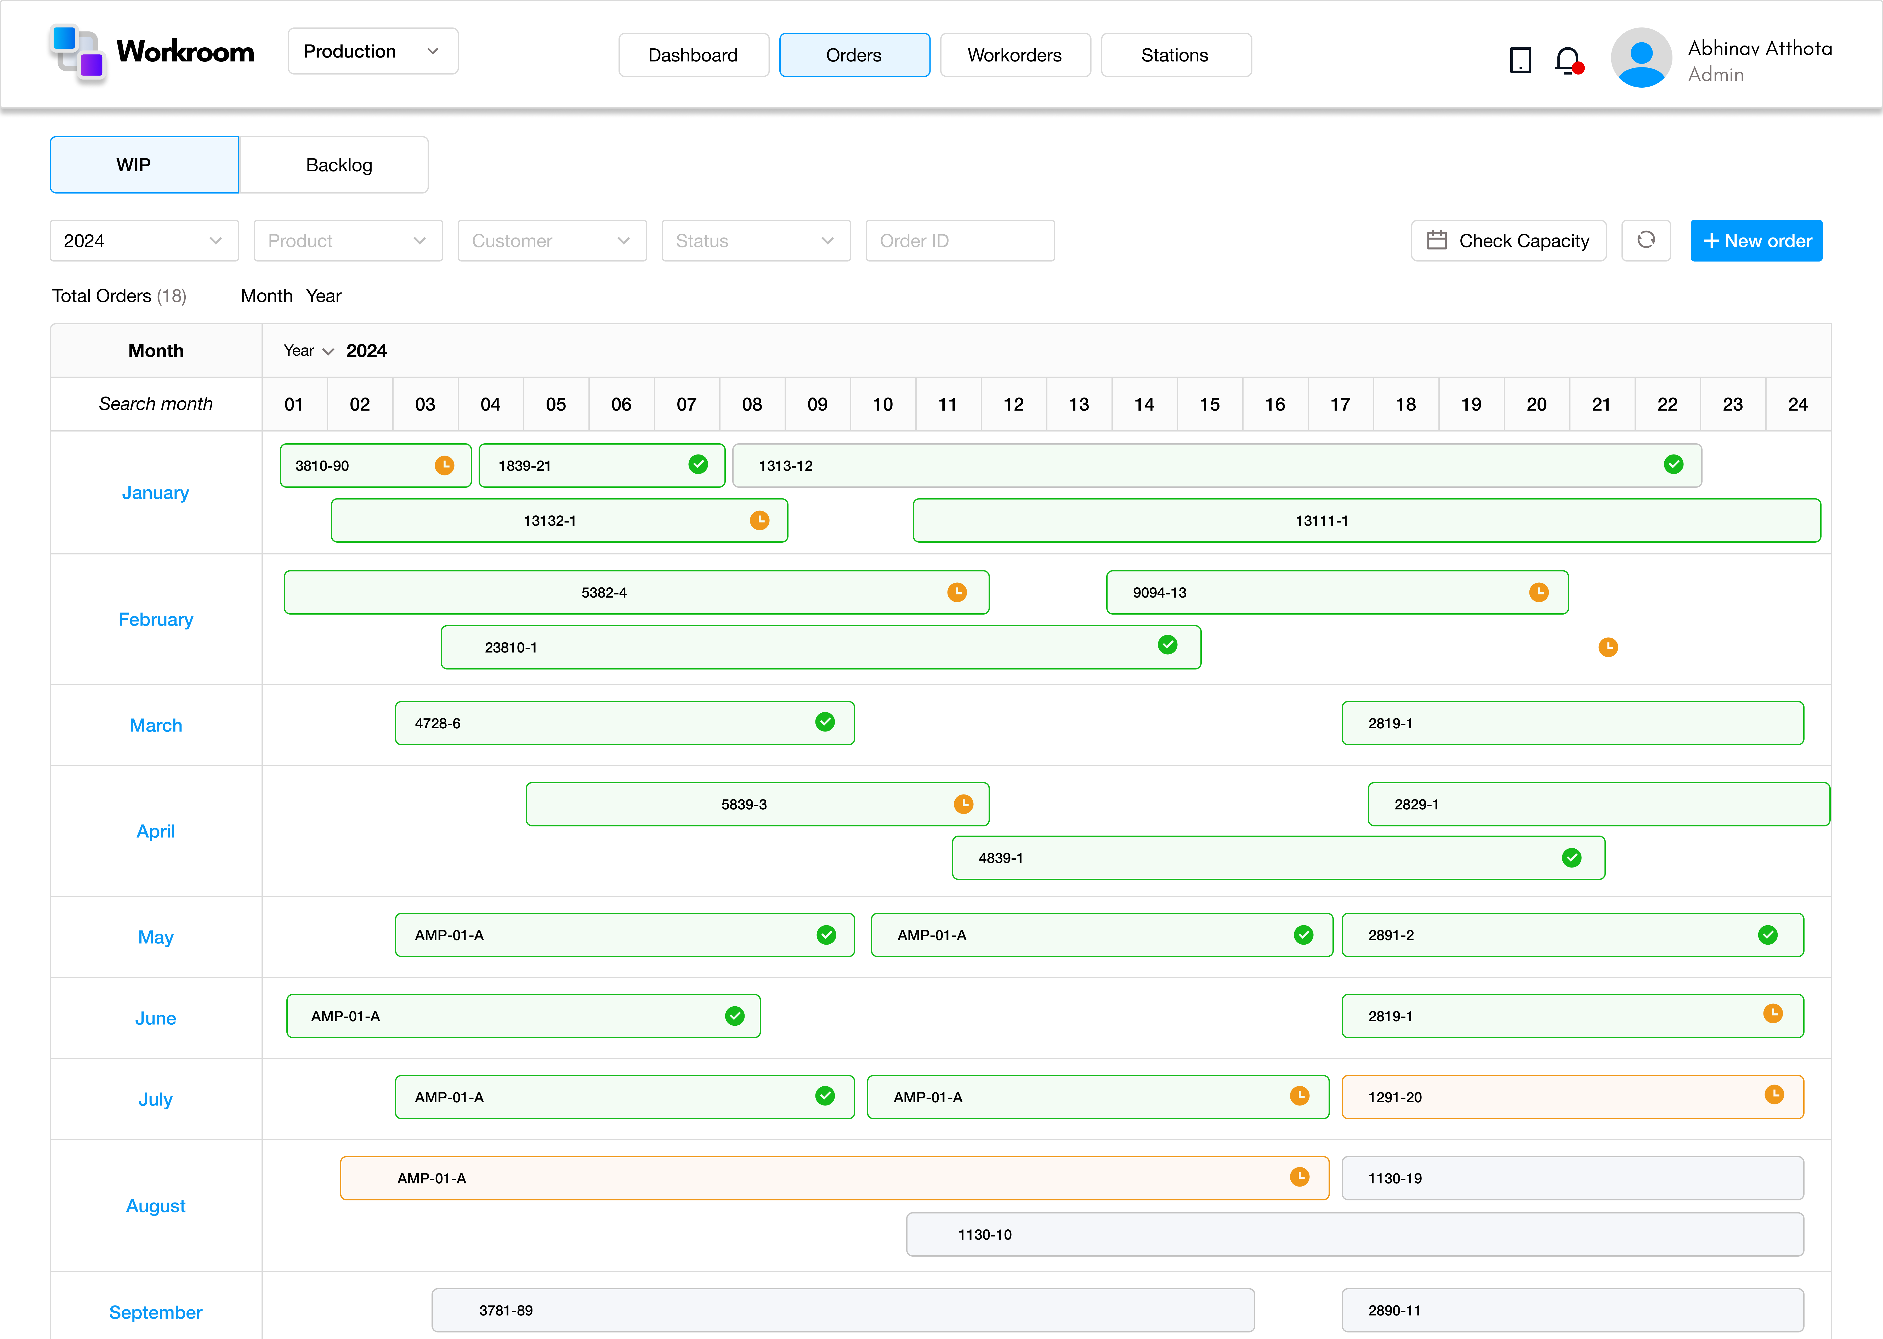This screenshot has height=1339, width=1883.
Task: Switch to the Backlog view
Action: click(x=338, y=164)
